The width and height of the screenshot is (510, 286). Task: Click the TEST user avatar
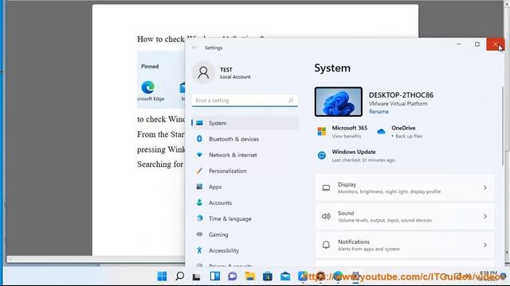tap(203, 72)
